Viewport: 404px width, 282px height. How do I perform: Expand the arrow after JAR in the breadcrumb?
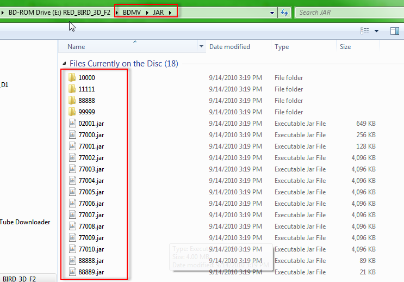click(x=171, y=13)
